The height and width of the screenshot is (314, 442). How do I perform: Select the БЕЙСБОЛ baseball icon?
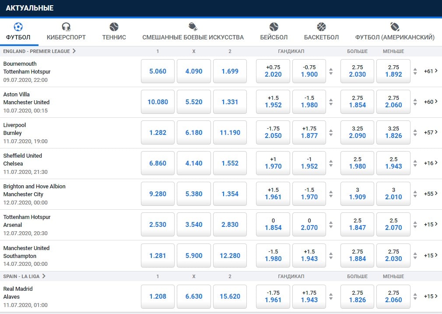[274, 27]
